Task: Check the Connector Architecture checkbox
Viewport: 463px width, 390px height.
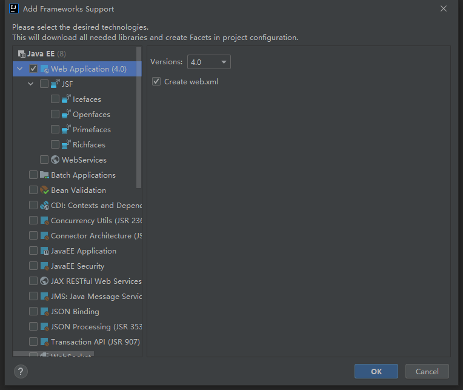Action: pos(33,235)
